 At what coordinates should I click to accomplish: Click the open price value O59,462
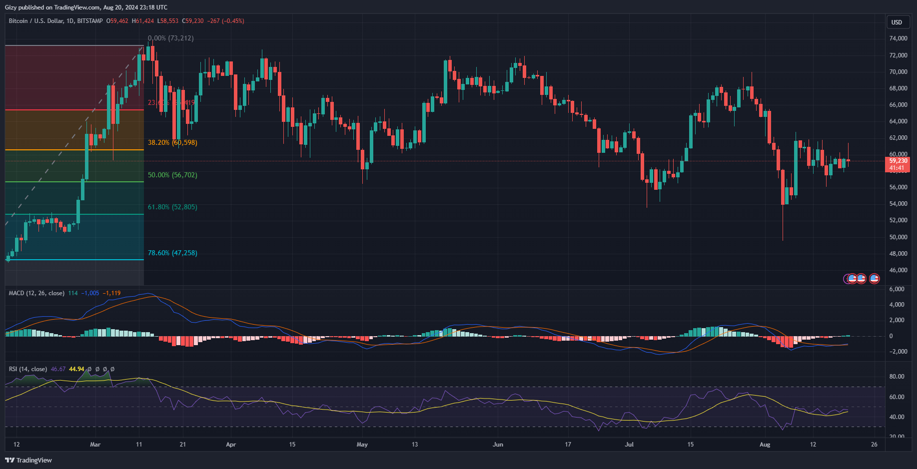click(x=117, y=21)
